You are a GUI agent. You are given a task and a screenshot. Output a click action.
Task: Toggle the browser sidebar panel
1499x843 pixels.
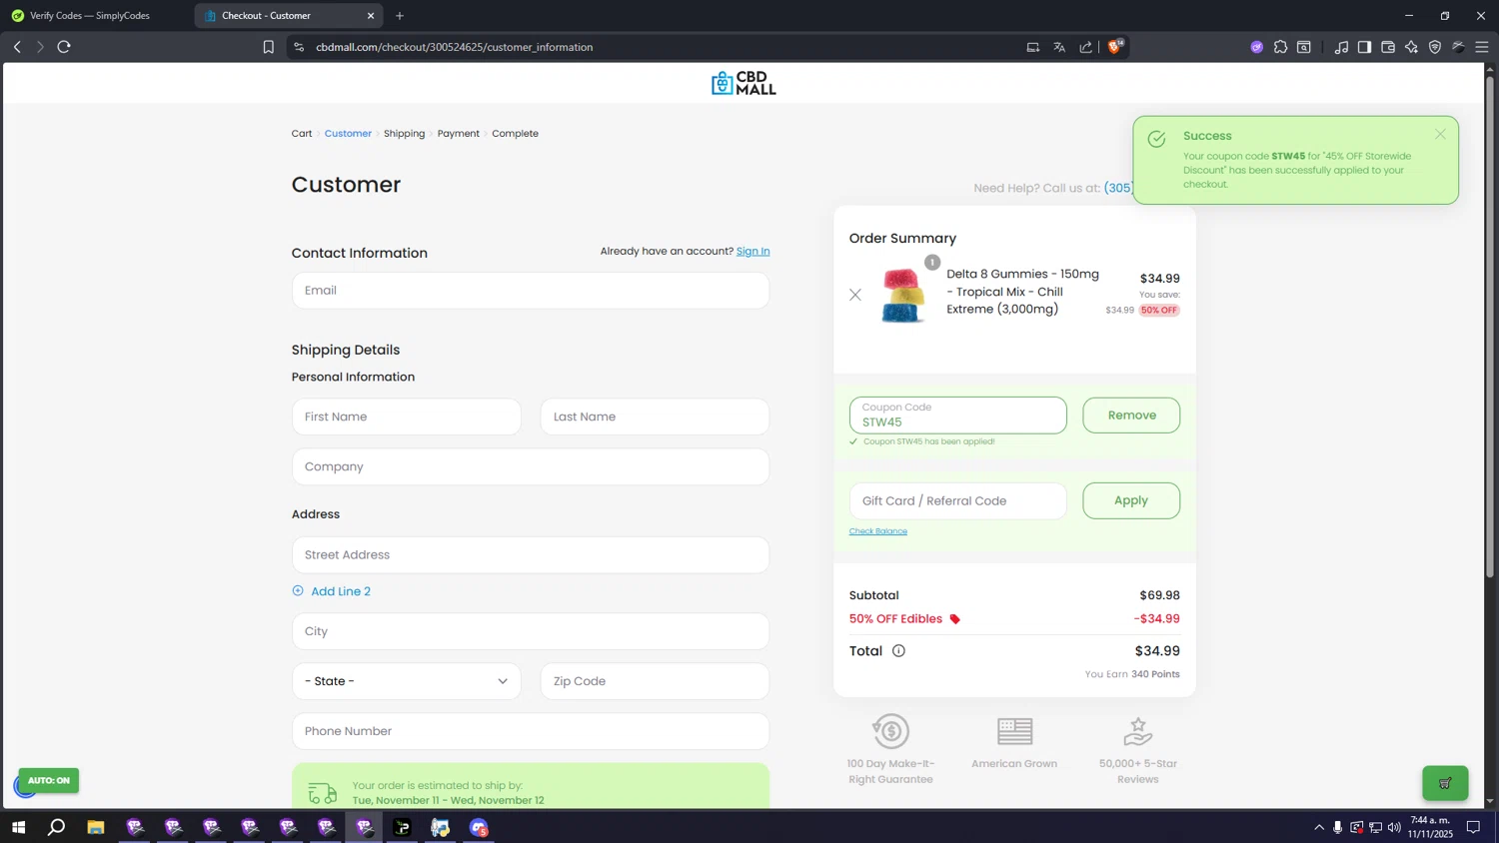1364,47
